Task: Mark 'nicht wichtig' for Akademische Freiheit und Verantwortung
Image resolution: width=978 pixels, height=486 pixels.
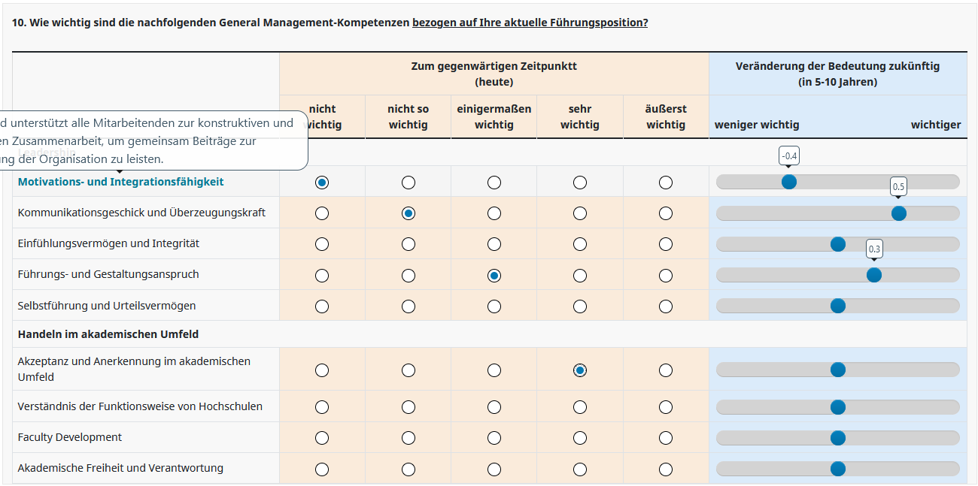Action: click(x=322, y=469)
